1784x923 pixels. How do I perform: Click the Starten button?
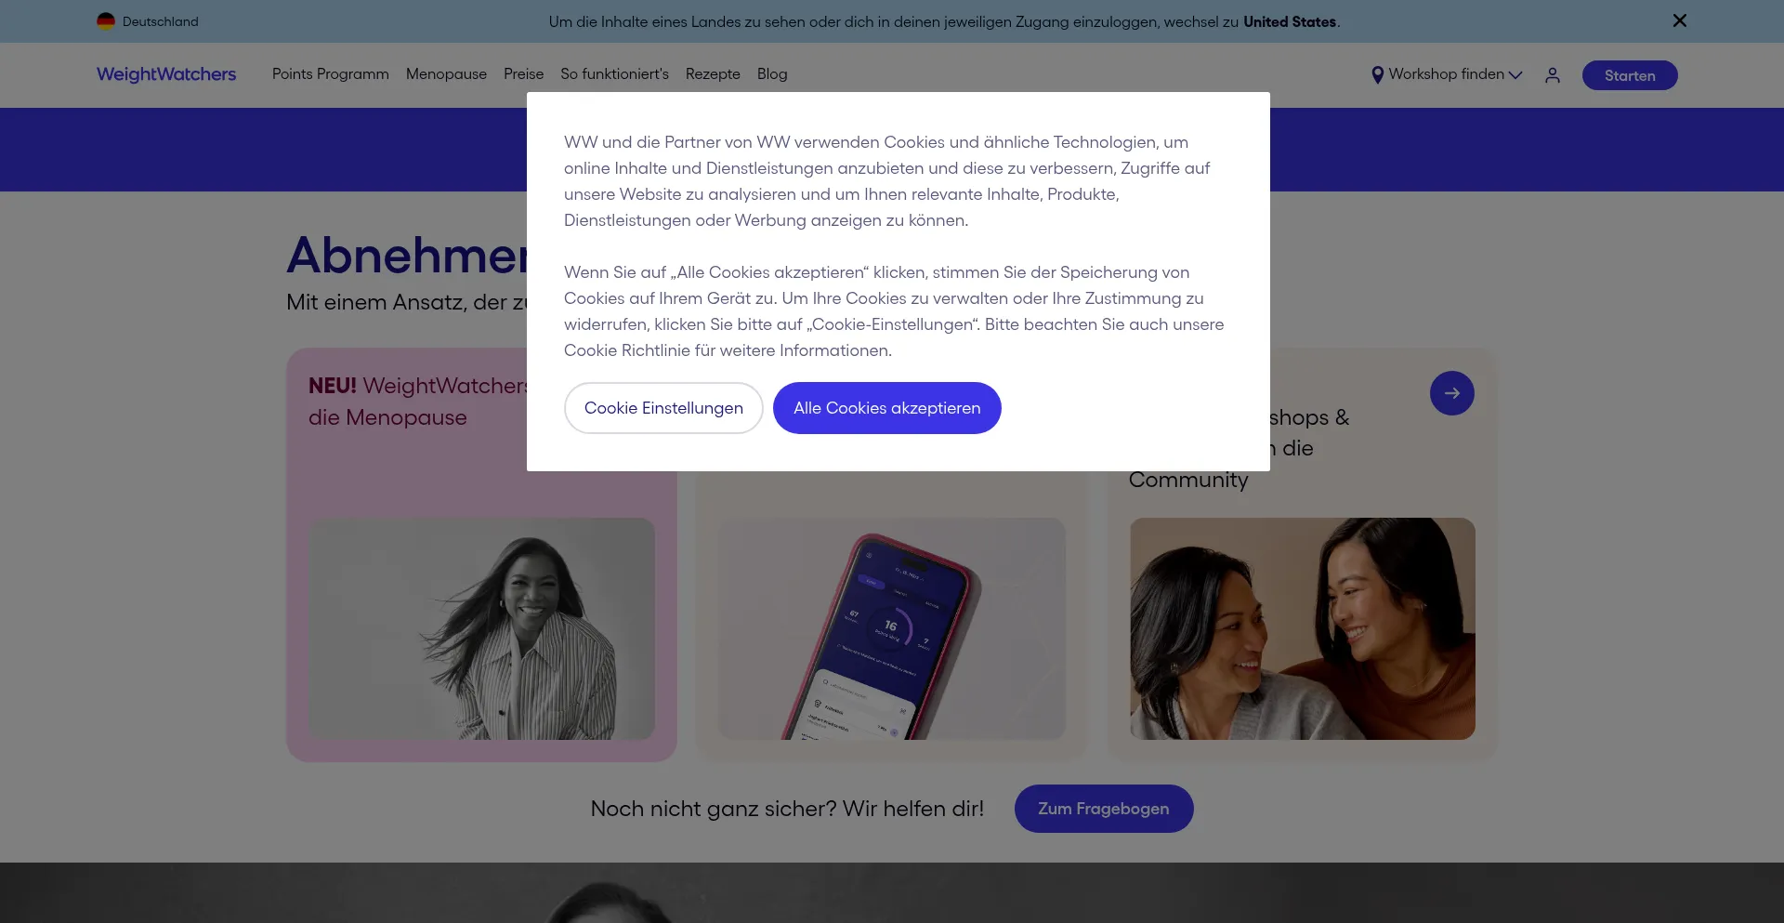pos(1630,75)
